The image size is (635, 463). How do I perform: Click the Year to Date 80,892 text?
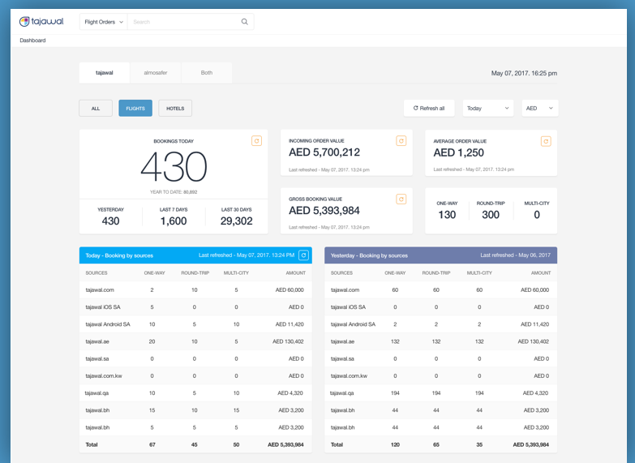pyautogui.click(x=174, y=192)
